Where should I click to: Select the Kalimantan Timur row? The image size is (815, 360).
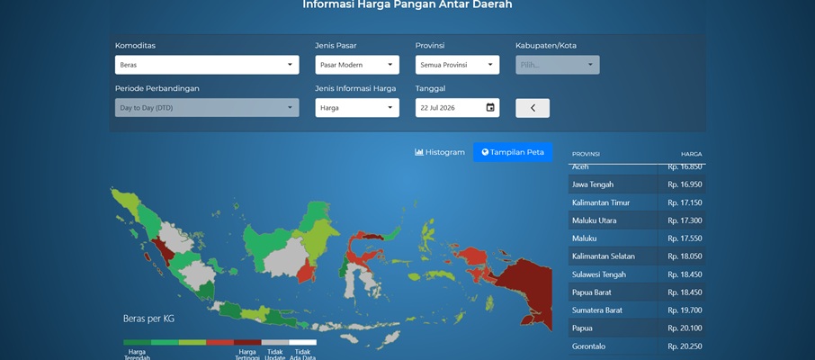click(637, 202)
